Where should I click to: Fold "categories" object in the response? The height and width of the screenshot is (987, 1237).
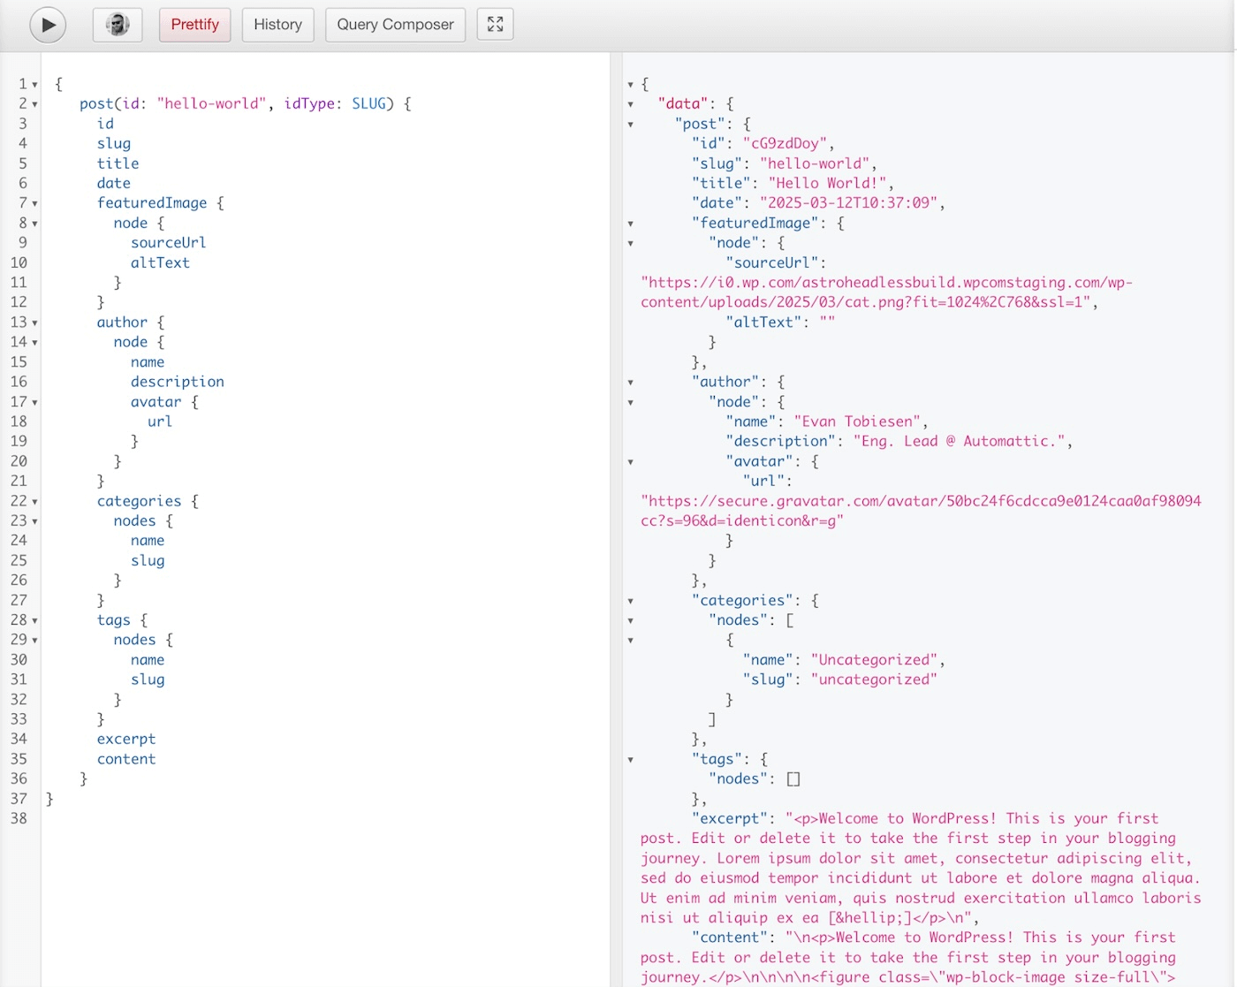pyautogui.click(x=631, y=601)
